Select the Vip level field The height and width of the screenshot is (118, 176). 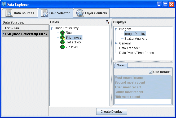point(72,47)
